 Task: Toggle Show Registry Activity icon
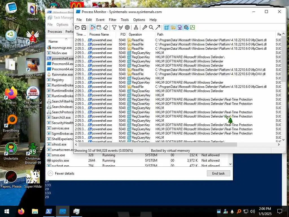coord(167,27)
